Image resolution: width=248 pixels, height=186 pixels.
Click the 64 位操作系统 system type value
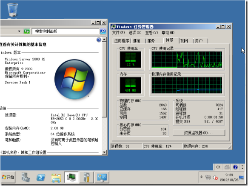pos(63,134)
